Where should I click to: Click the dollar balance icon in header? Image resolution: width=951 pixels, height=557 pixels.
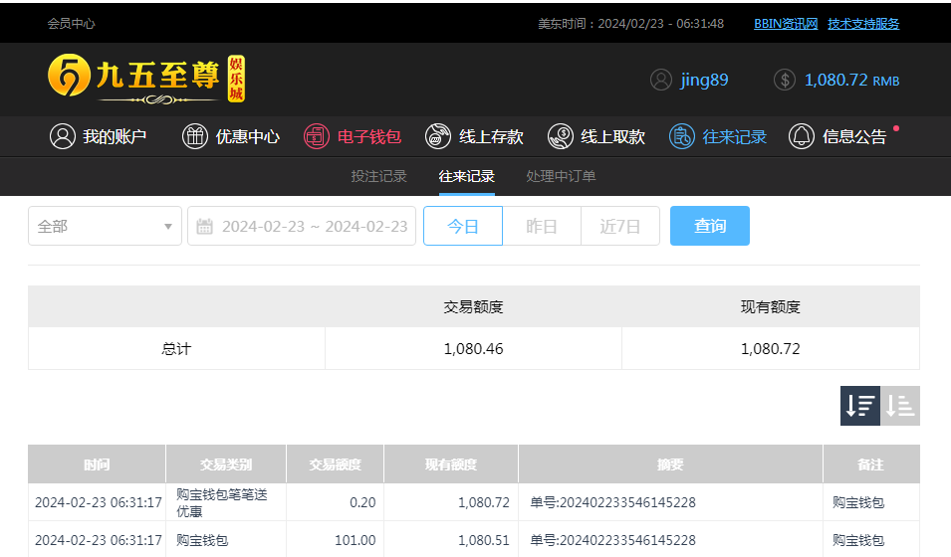(785, 80)
